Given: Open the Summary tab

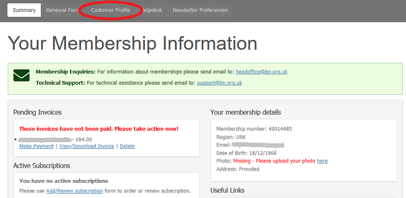Looking at the screenshot, I should pyautogui.click(x=24, y=10).
